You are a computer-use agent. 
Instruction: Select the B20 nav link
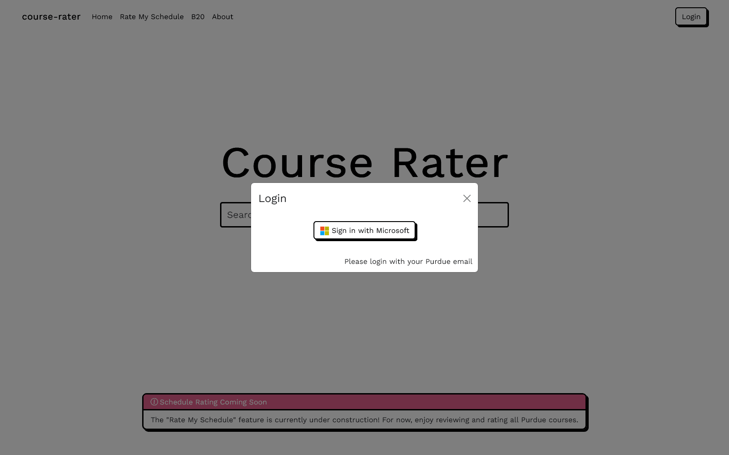(x=198, y=17)
